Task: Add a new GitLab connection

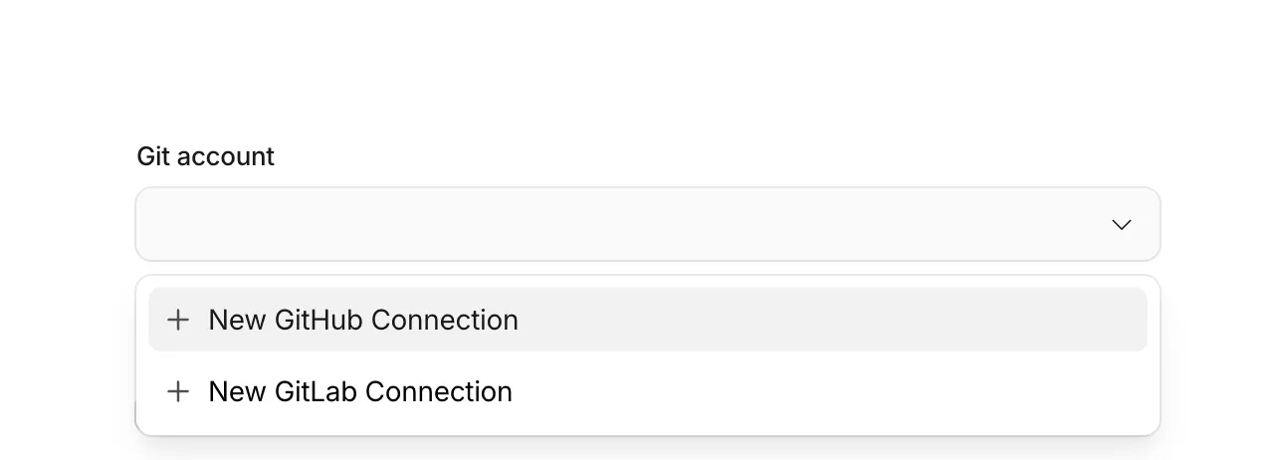Action: (360, 391)
